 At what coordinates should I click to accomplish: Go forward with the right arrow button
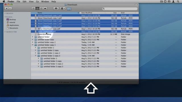[x=10, y=8]
